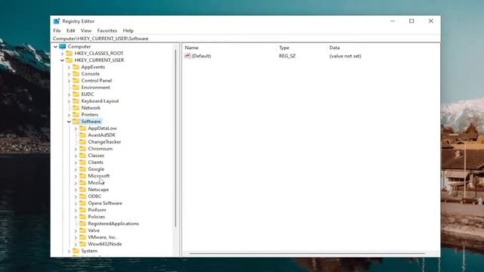Click the Classes folder icon
The image size is (484, 272).
82,156
